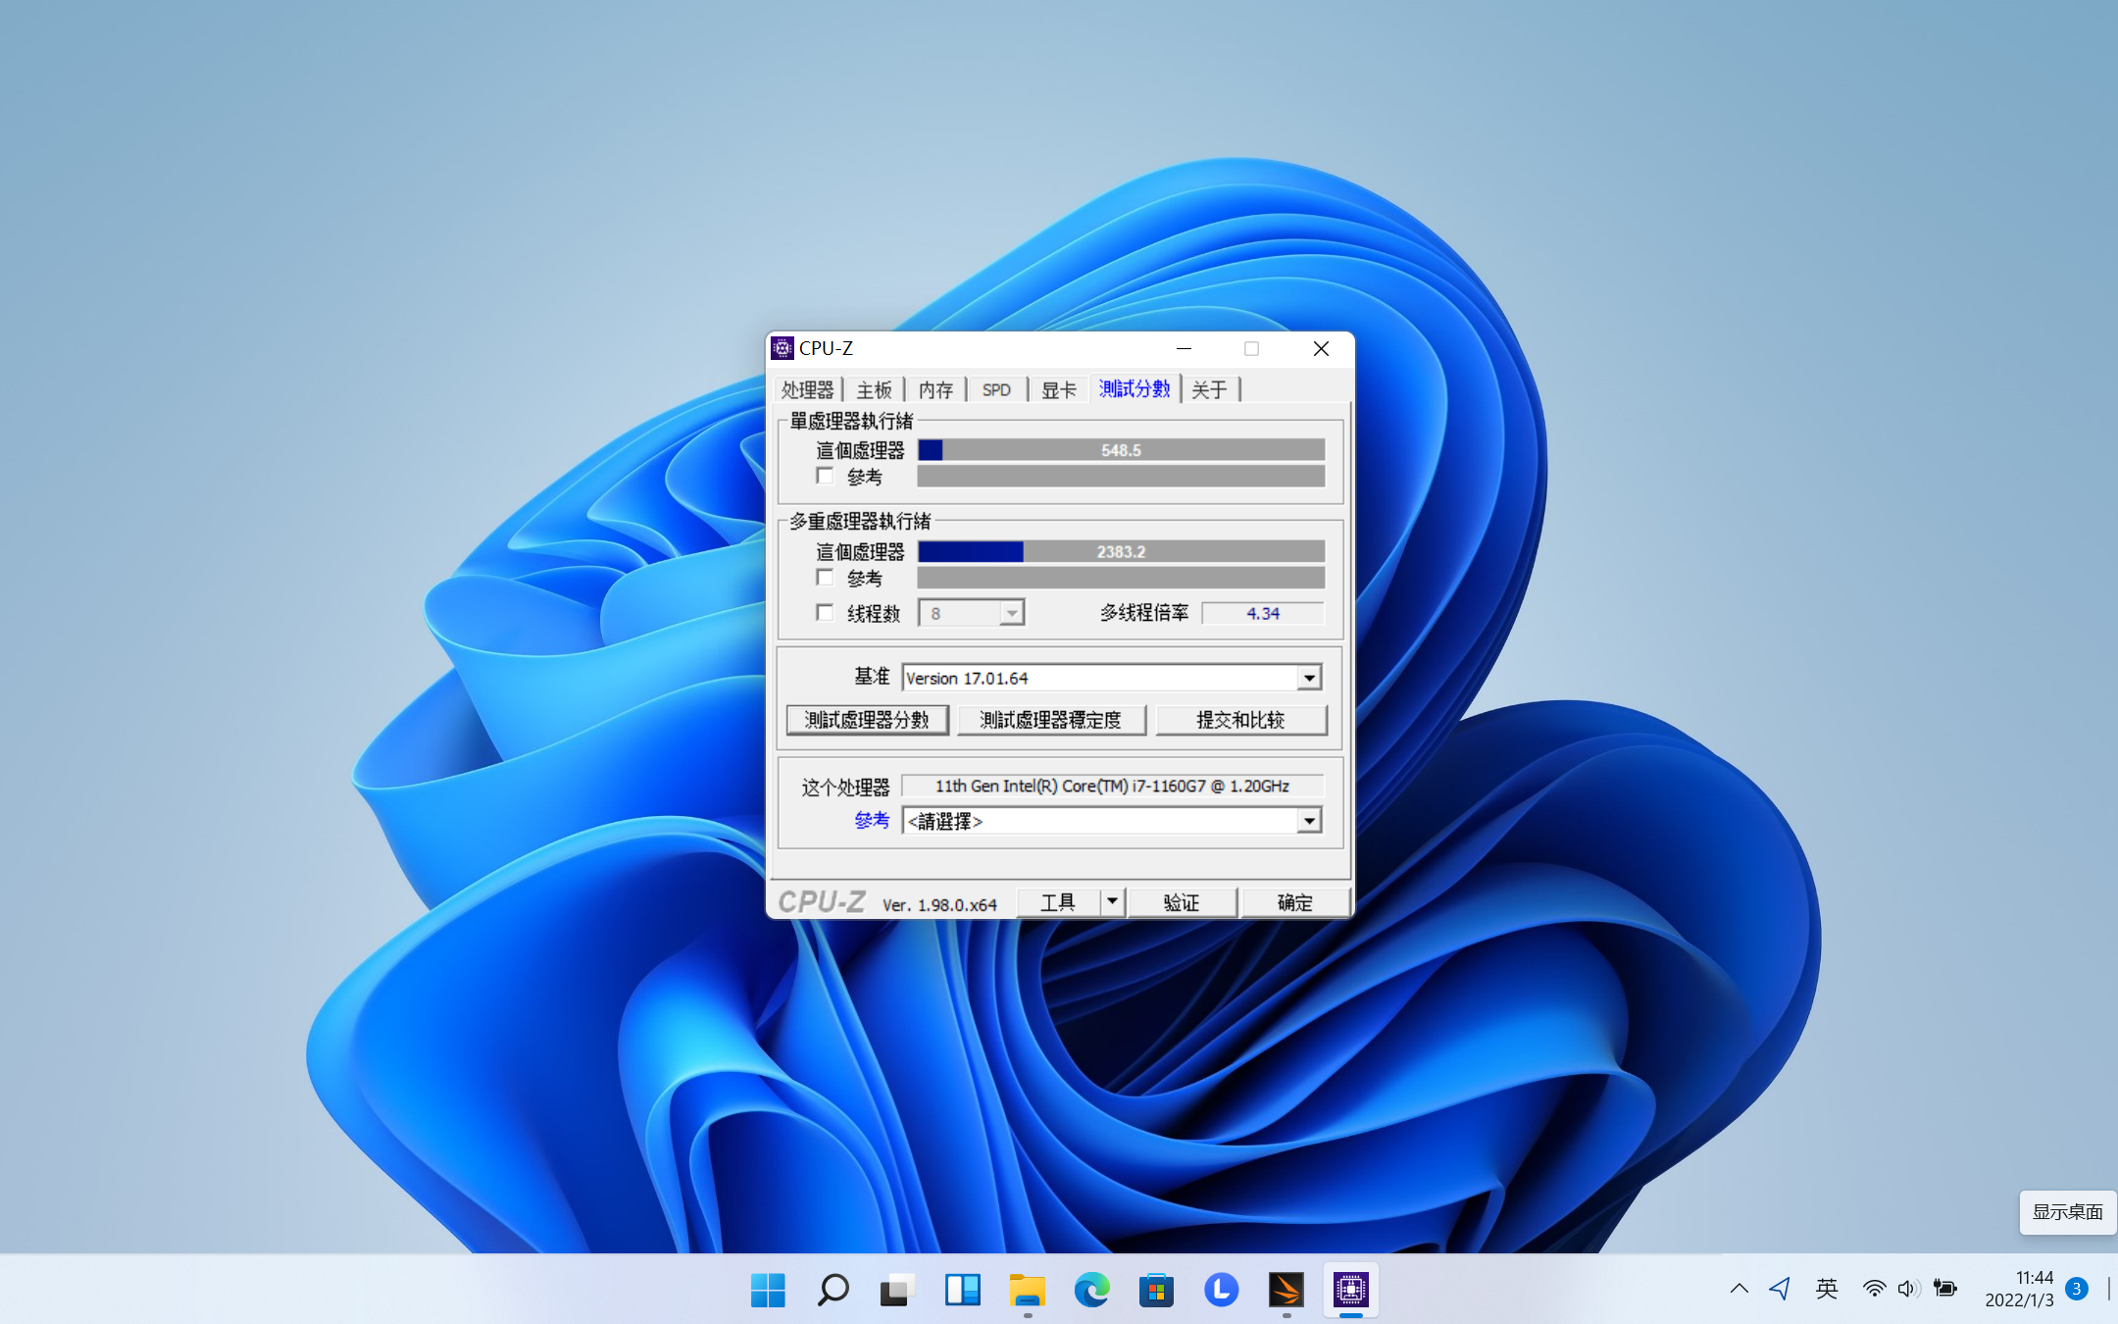Open 工具 tools dropdown arrow
Image resolution: width=2118 pixels, height=1324 pixels.
[1112, 901]
